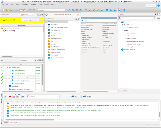This screenshot has width=161, height=128.
Task: Click the IP Catalog search field
Action: 137,18
